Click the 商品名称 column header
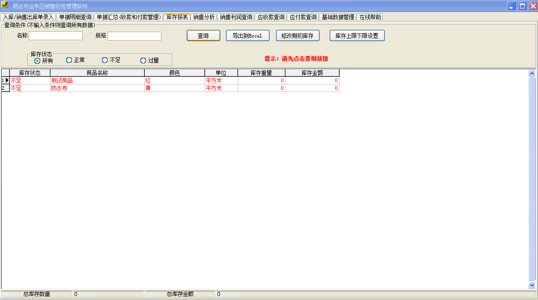The image size is (538, 300). click(x=97, y=73)
